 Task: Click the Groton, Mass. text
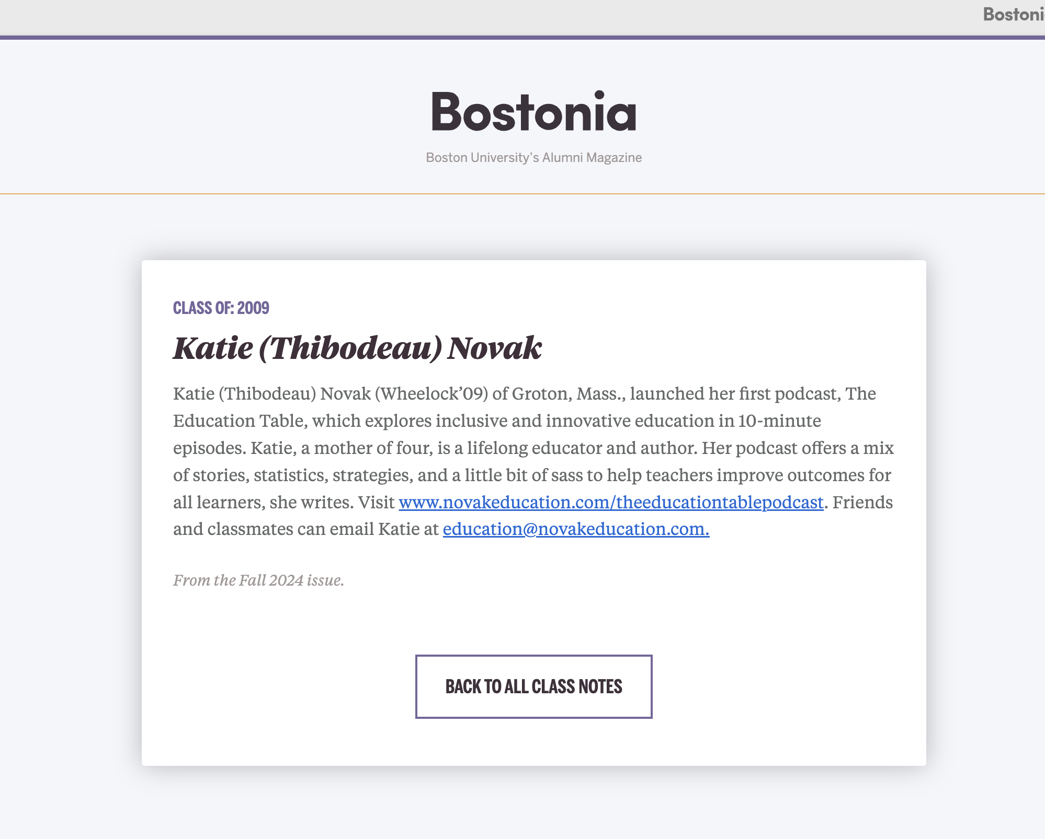click(x=569, y=393)
